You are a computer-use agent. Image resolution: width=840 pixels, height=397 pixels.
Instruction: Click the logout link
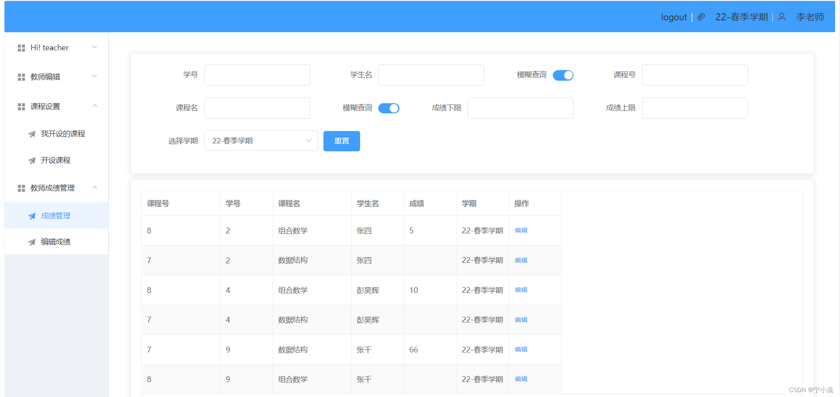coord(674,17)
